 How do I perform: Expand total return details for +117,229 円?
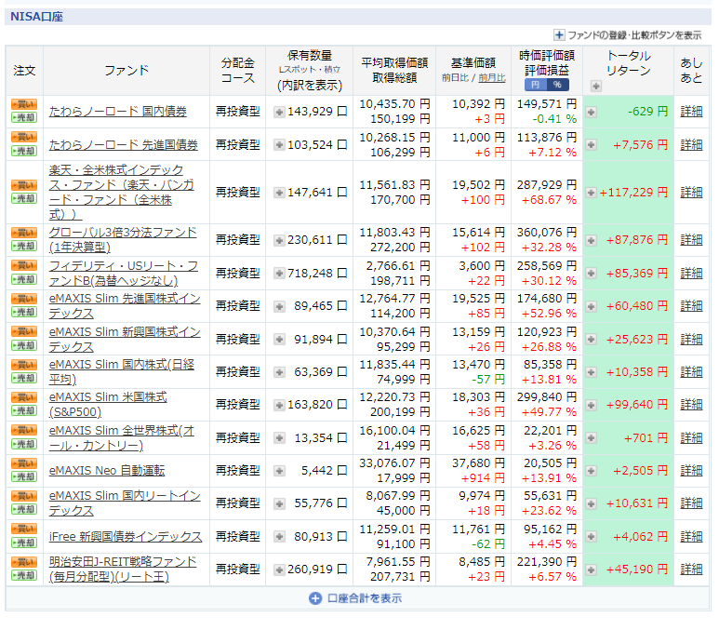click(x=591, y=193)
